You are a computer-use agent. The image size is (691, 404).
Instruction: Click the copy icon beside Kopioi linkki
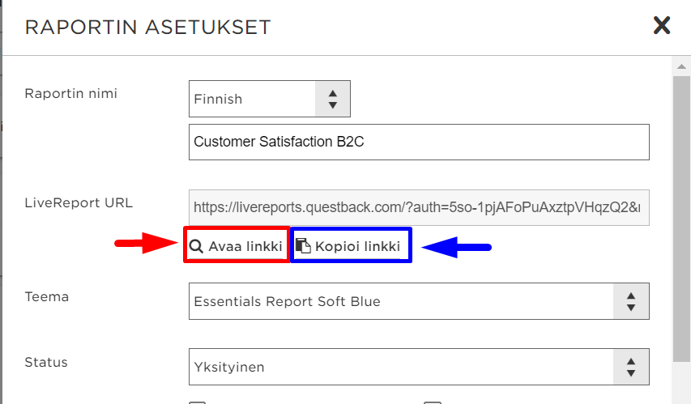point(303,246)
